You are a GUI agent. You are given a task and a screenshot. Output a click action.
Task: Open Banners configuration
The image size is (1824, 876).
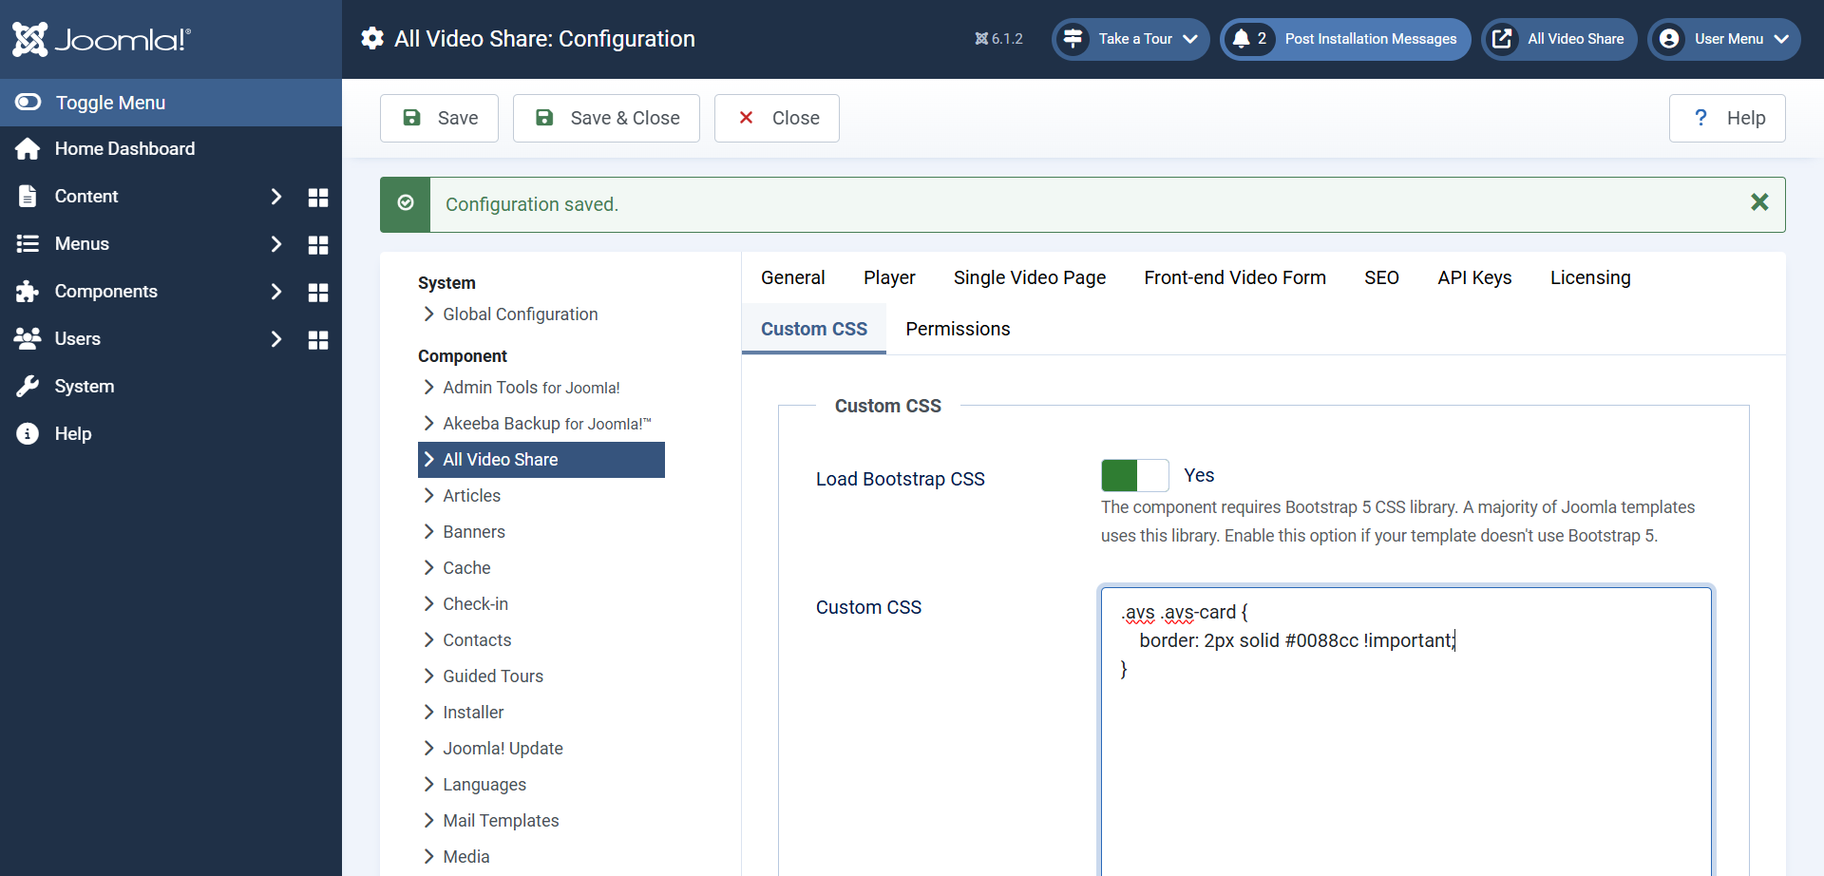coord(473,532)
